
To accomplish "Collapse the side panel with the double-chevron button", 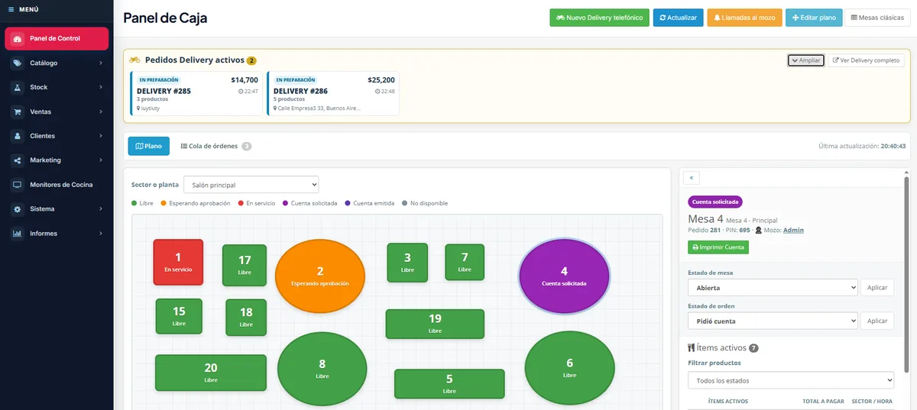I will [x=692, y=177].
